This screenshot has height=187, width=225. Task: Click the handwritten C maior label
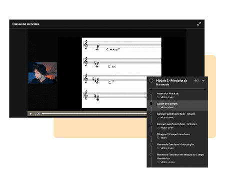point(113,49)
